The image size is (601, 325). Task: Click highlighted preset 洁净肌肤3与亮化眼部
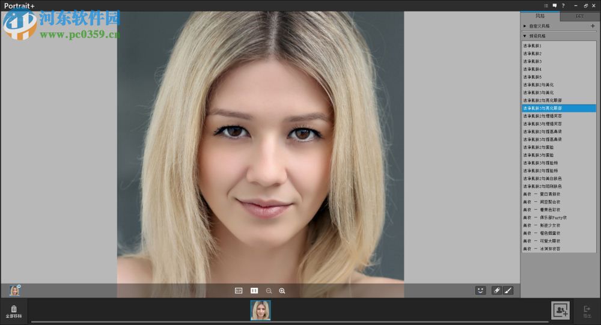click(x=559, y=108)
